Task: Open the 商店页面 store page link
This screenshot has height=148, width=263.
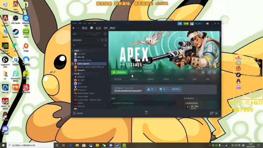Action: (118, 79)
